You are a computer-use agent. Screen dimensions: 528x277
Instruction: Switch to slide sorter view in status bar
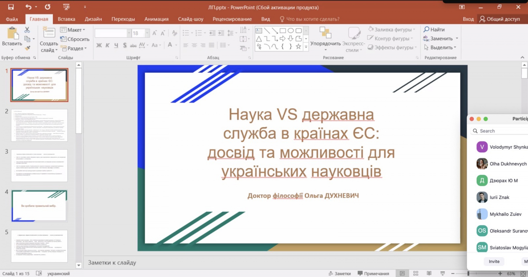[x=415, y=273]
